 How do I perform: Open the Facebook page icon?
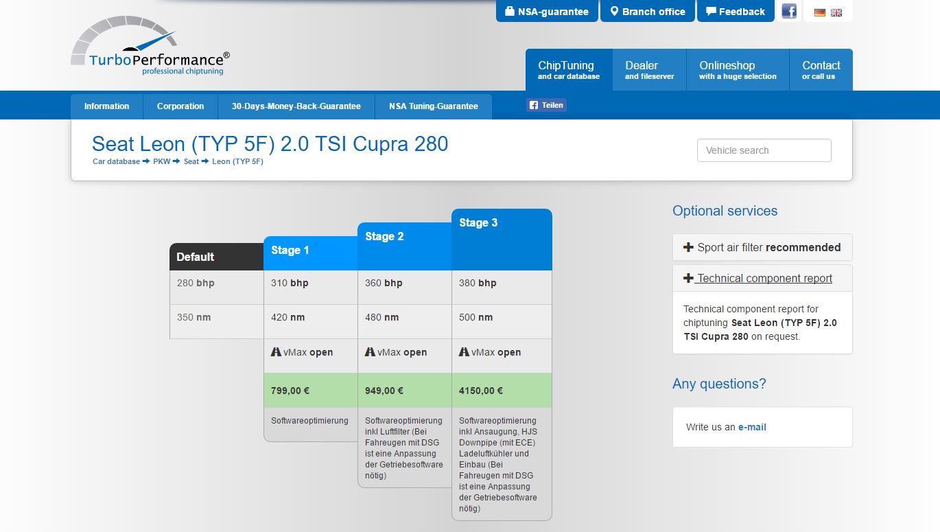(789, 11)
